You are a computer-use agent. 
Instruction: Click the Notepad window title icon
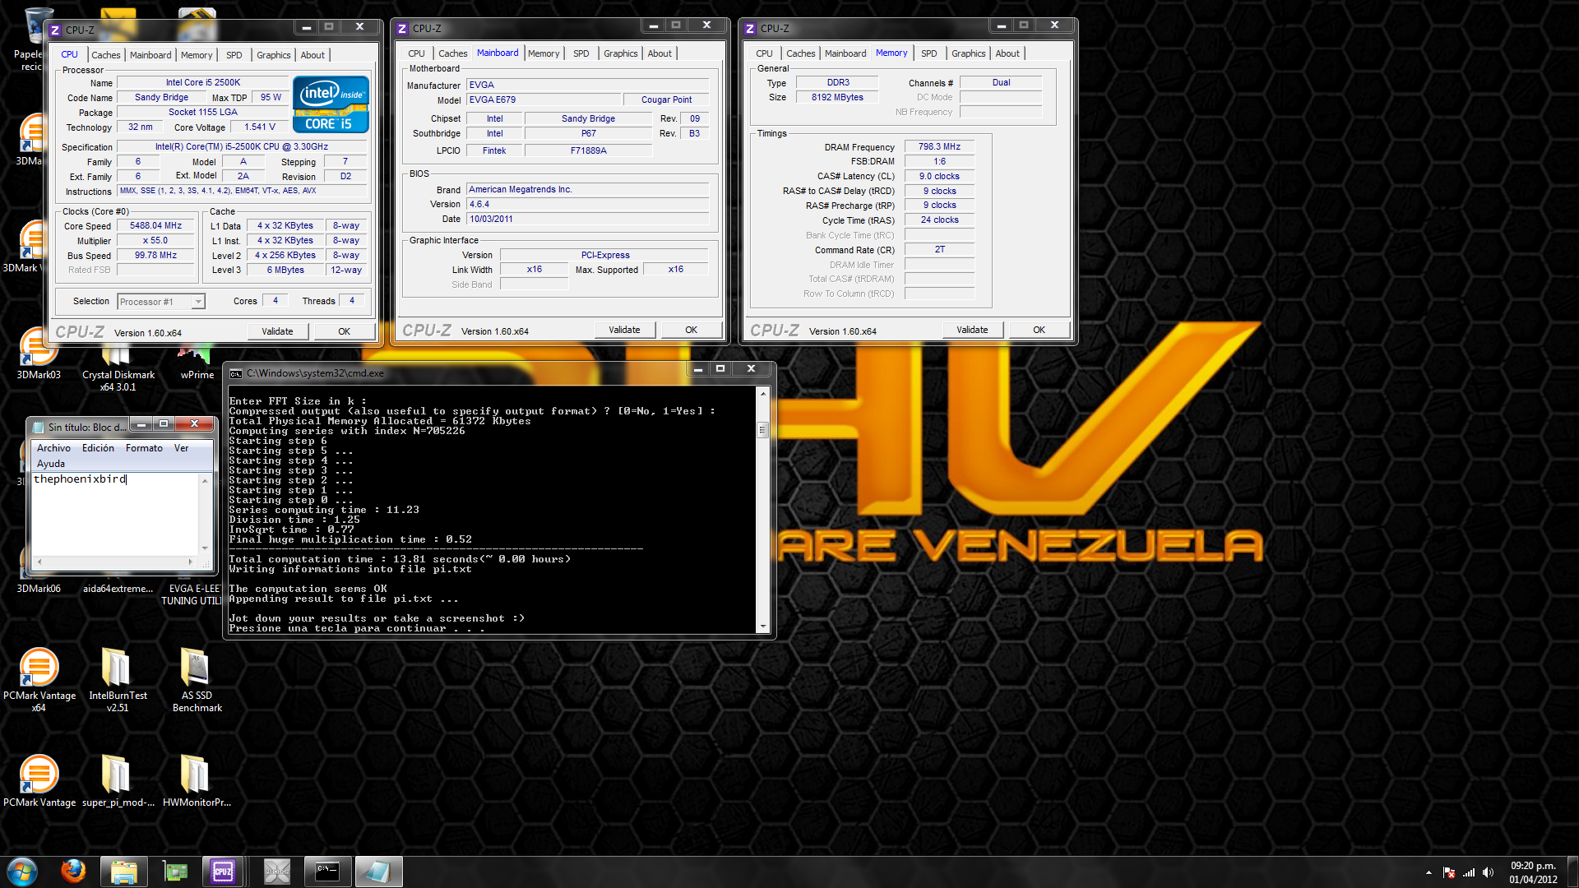click(x=38, y=428)
